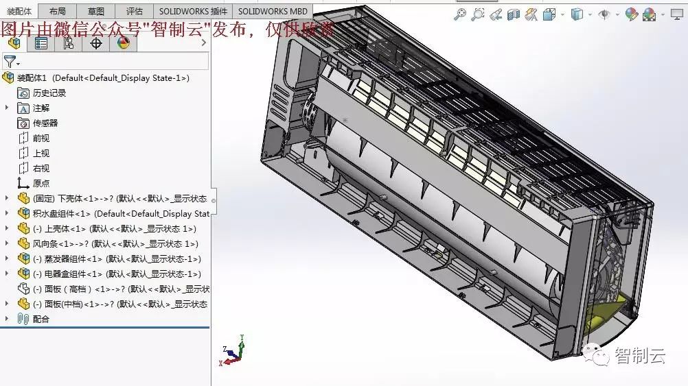
Task: Expand the 下壳体<1> component node
Action: pos(7,198)
